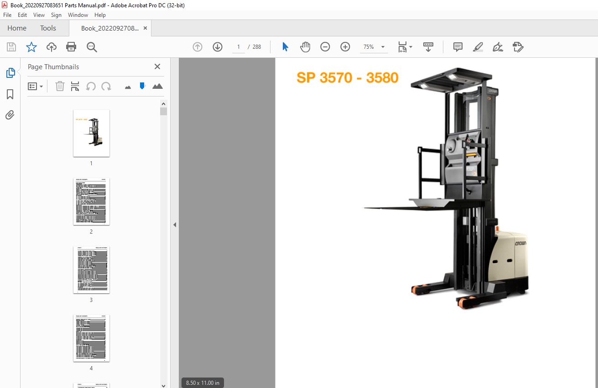The image size is (598, 388).
Task: Click the cloud upload icon
Action: 52,47
